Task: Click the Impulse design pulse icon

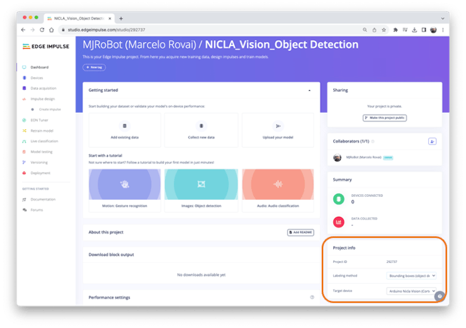Action: click(x=24, y=99)
